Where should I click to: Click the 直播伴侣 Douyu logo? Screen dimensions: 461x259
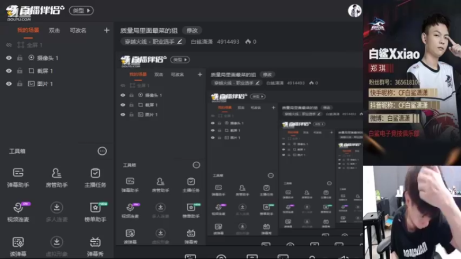pos(35,12)
